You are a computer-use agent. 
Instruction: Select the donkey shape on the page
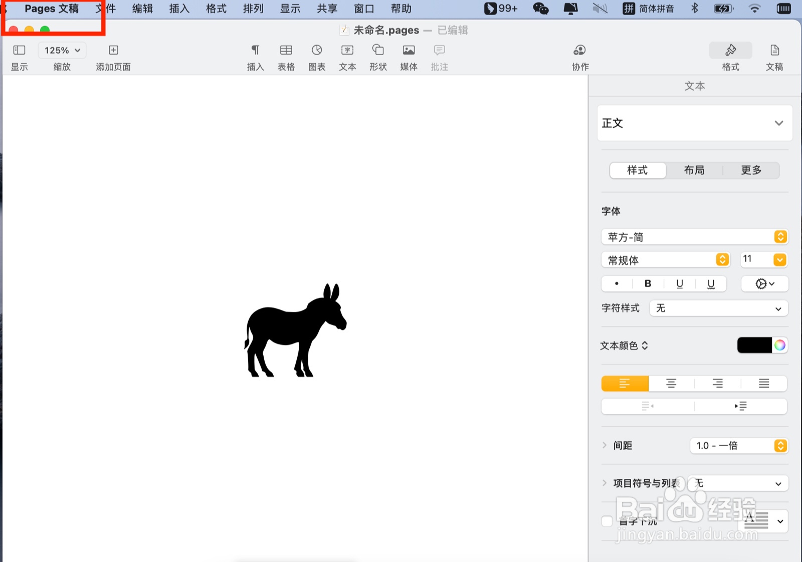tap(295, 330)
